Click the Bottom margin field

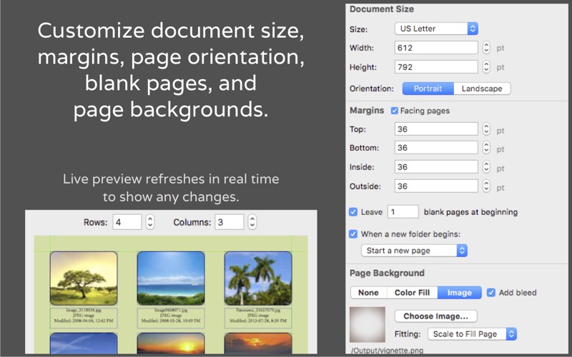click(x=436, y=148)
